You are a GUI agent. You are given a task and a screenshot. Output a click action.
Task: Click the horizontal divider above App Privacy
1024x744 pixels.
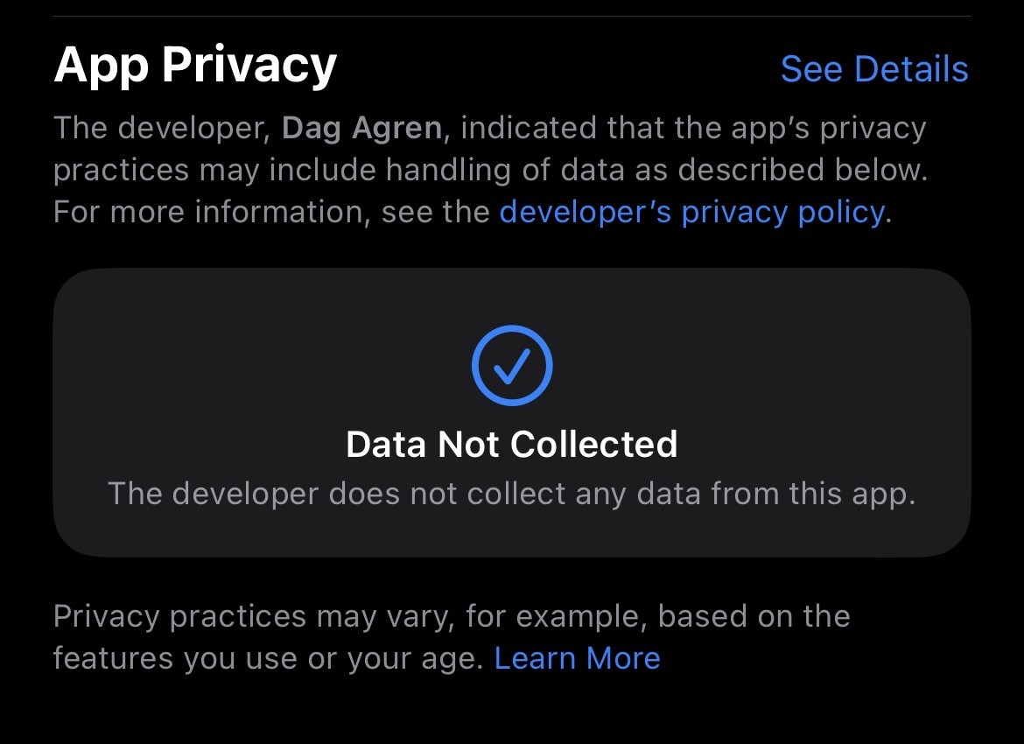[512, 16]
